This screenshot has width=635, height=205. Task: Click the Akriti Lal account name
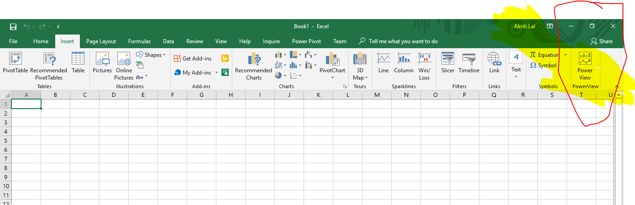(524, 26)
